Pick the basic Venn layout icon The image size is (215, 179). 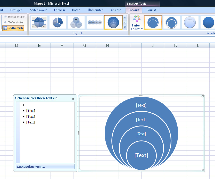click(x=76, y=22)
